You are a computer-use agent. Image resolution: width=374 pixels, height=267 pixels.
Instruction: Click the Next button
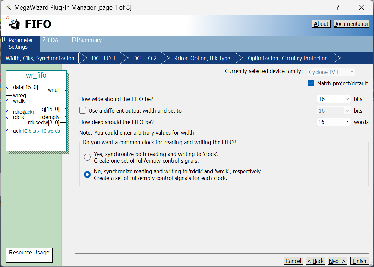pyautogui.click(x=337, y=261)
